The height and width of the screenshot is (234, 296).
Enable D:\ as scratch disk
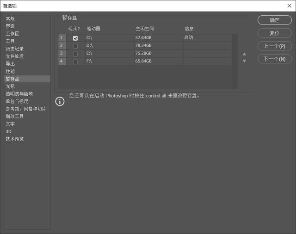click(75, 46)
